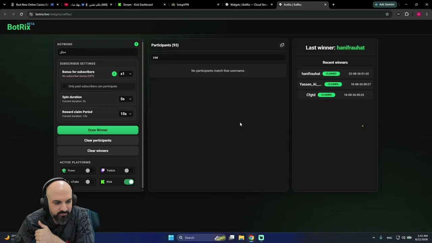Copy the participants list with the copy icon
Viewport: 432px width, 243px height.
[x=282, y=45]
